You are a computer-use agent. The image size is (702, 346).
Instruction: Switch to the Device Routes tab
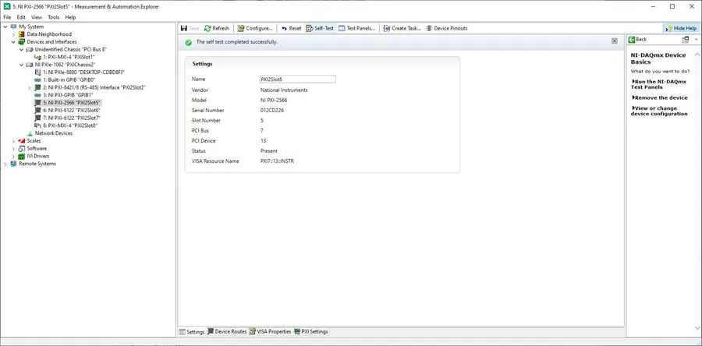tap(227, 332)
